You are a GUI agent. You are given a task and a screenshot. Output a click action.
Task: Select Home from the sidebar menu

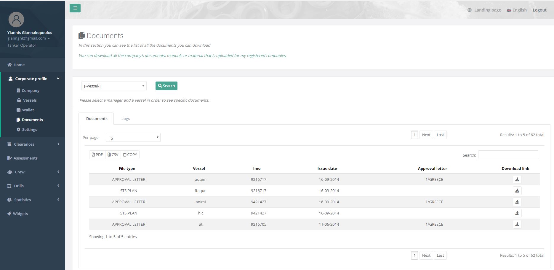pos(19,65)
